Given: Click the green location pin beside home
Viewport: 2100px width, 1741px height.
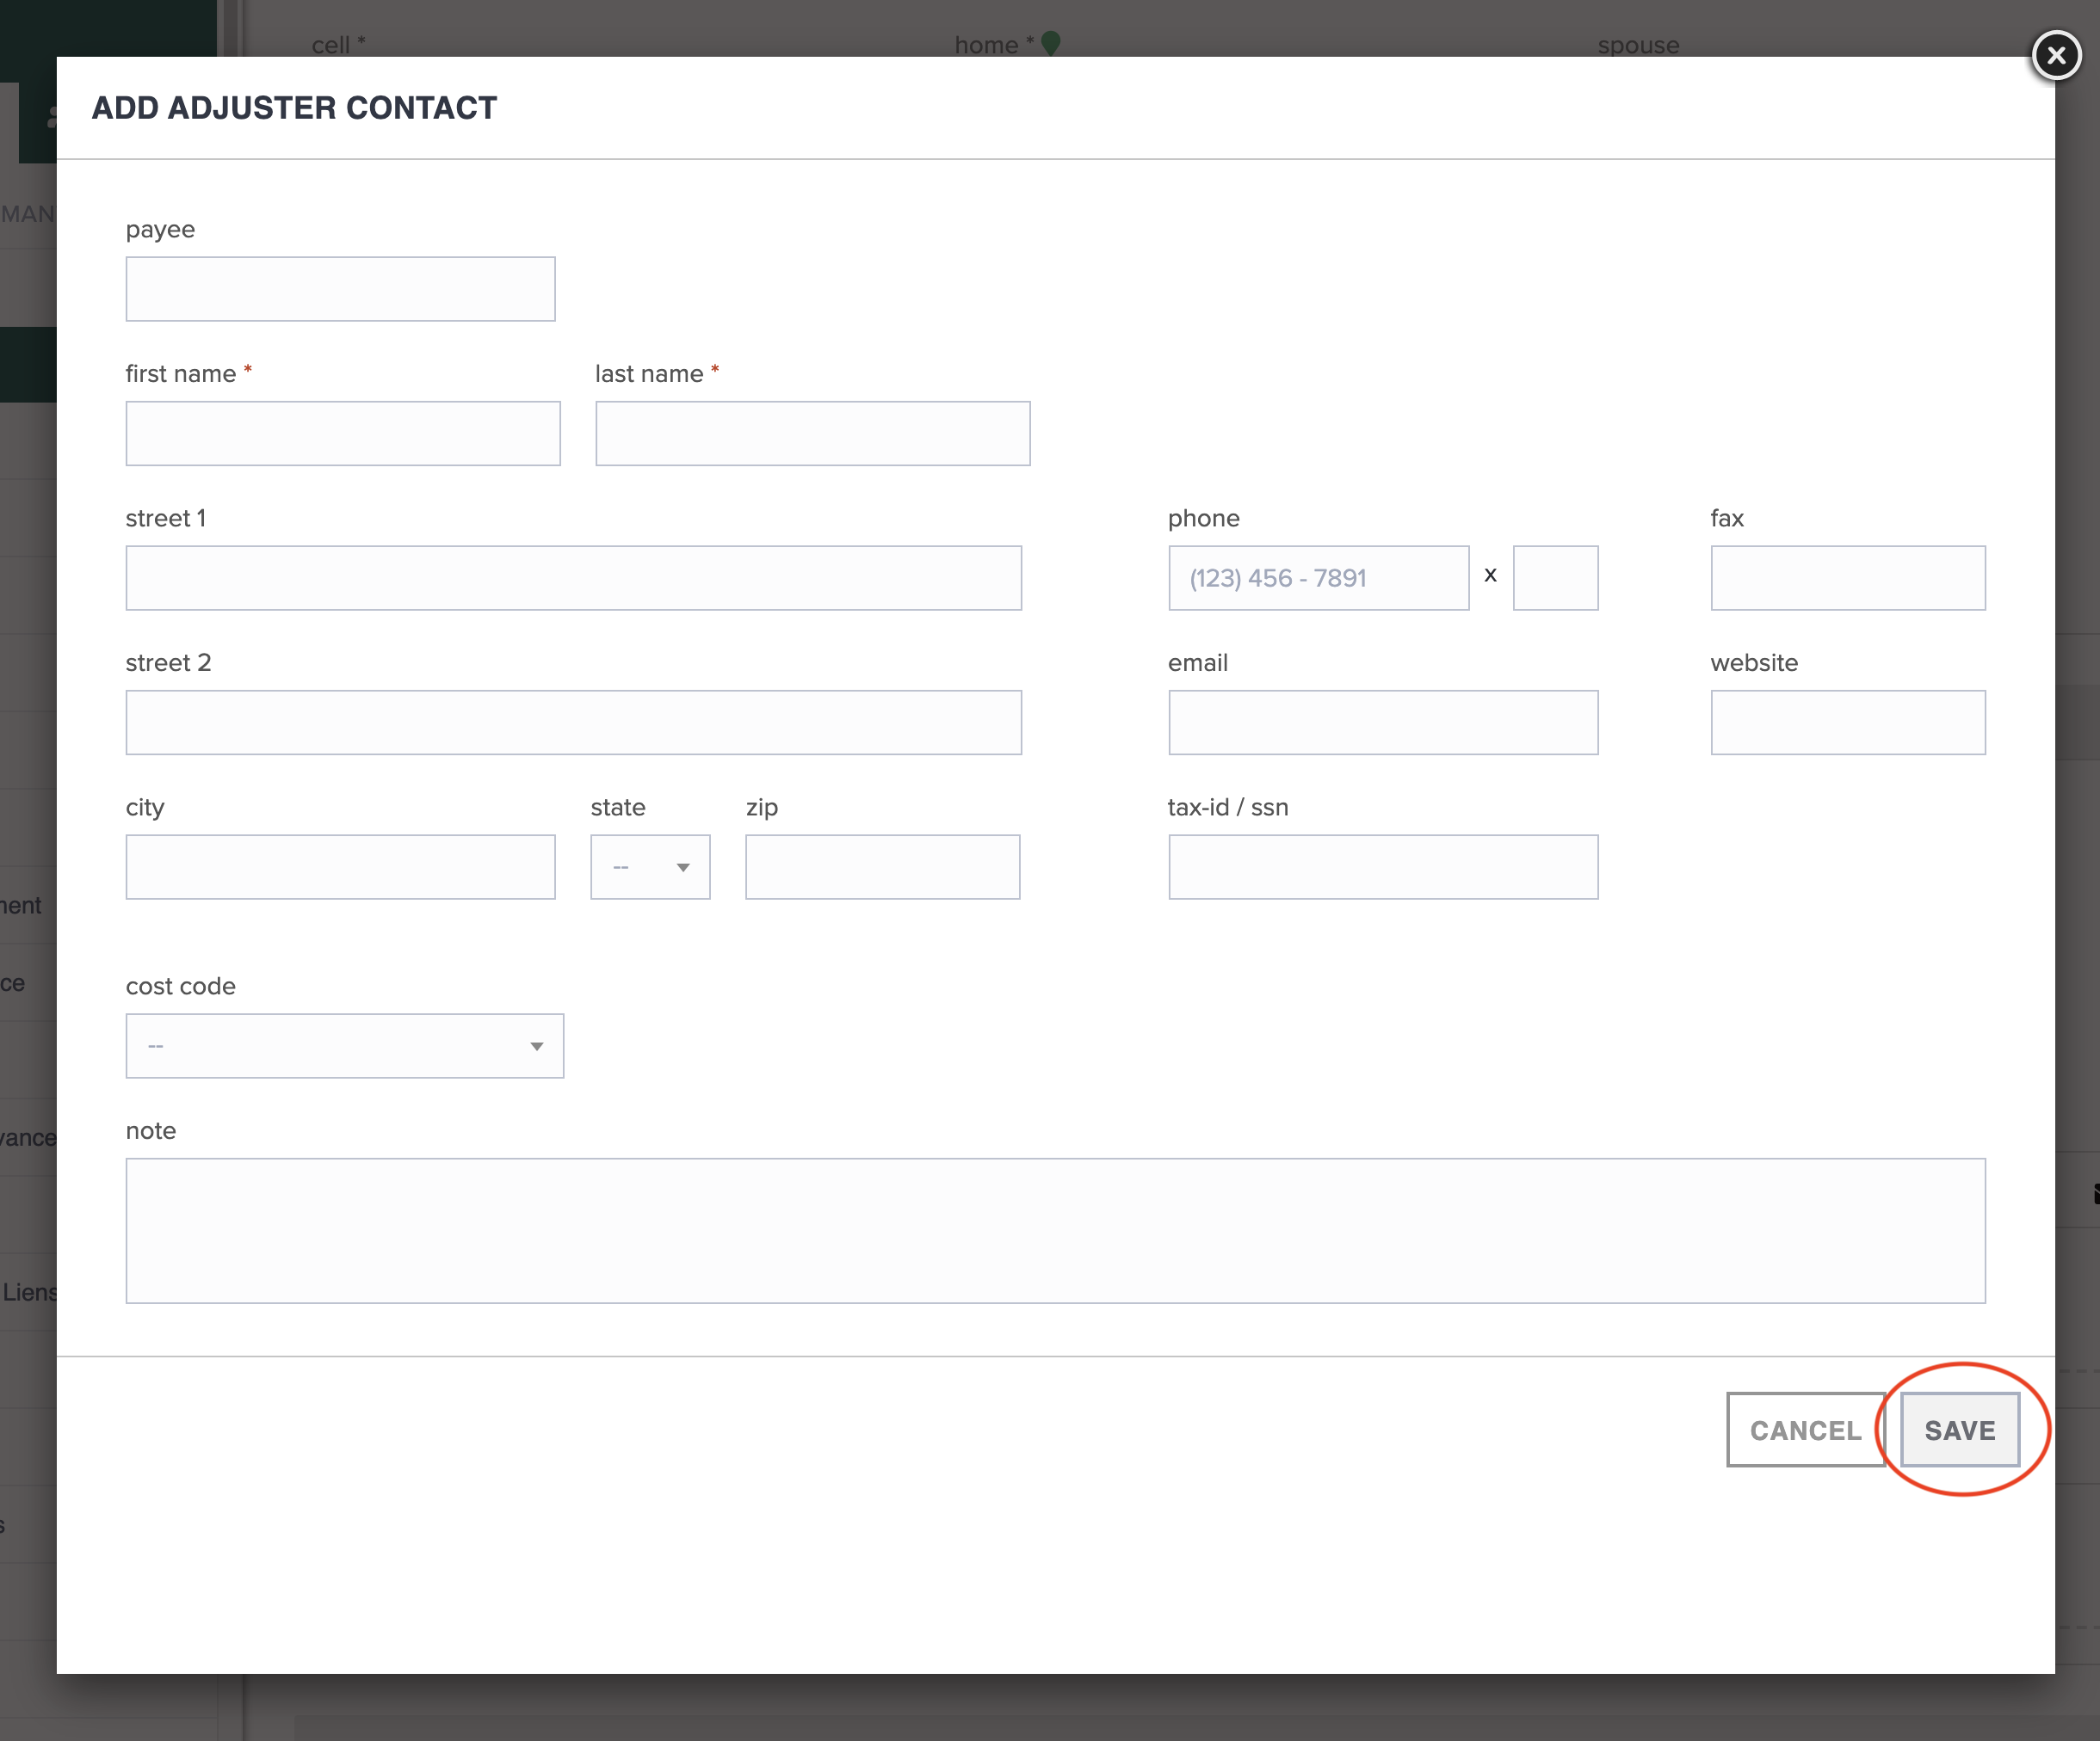Looking at the screenshot, I should 1051,44.
